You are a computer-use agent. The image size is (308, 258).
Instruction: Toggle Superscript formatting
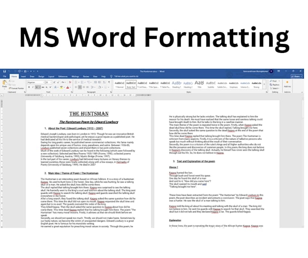point(50,88)
